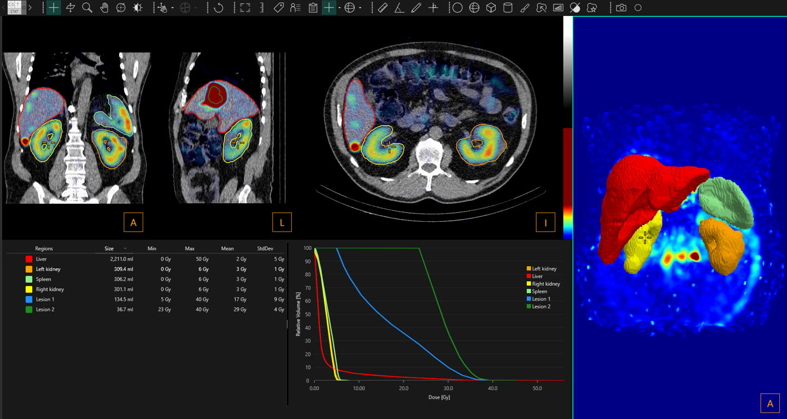Screen dimensions: 787x419
Task: Toggle the green crosshair tool in toolbar
Action: click(54, 8)
